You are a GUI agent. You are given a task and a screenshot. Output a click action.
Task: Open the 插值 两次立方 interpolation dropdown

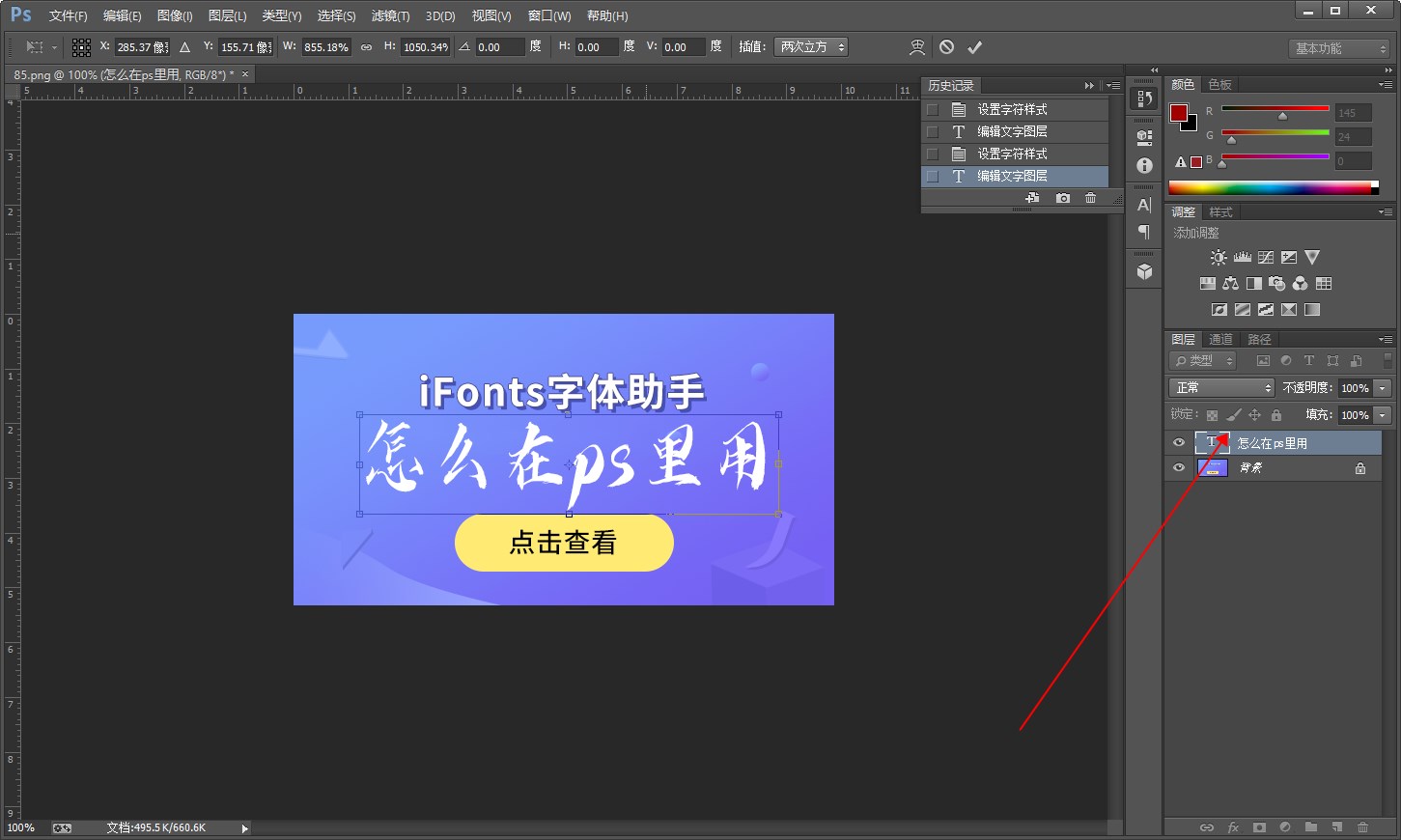point(811,47)
